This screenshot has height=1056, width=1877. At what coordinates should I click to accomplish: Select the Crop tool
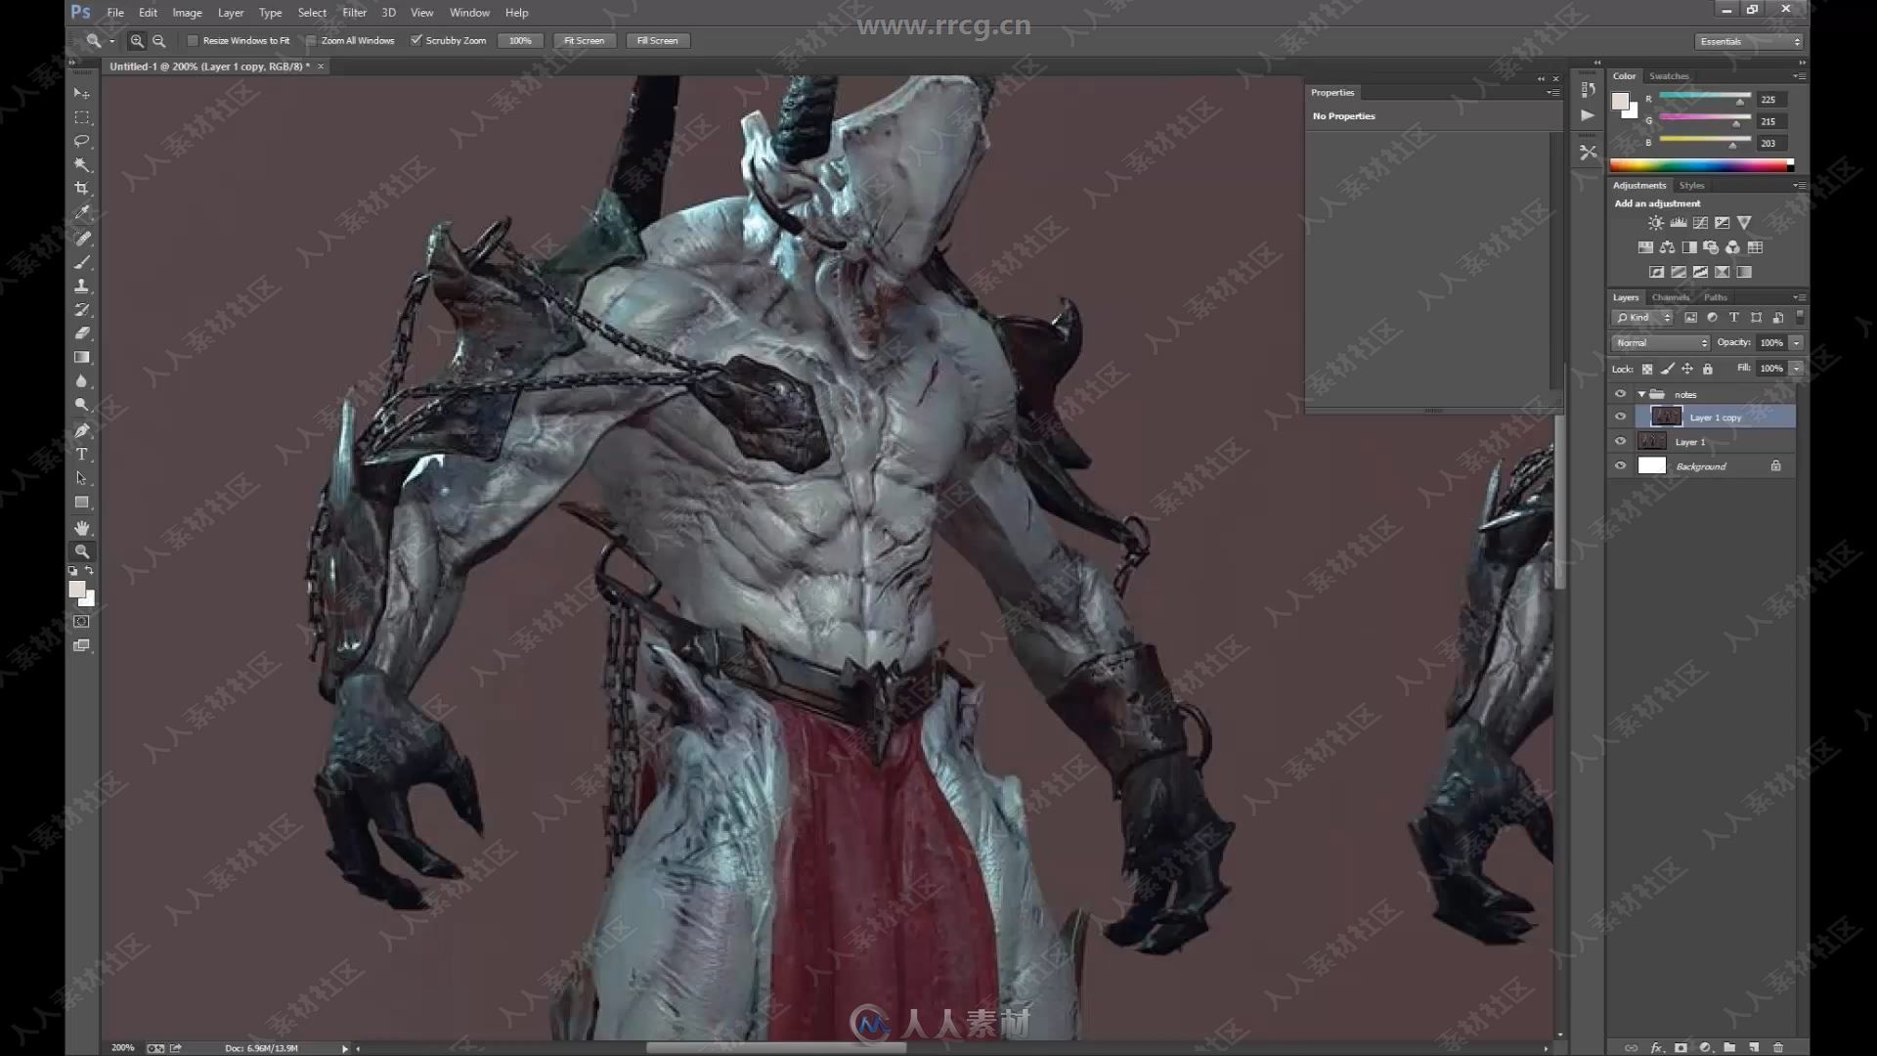point(82,189)
